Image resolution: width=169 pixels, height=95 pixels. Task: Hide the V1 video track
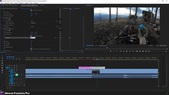[x=17, y=70]
